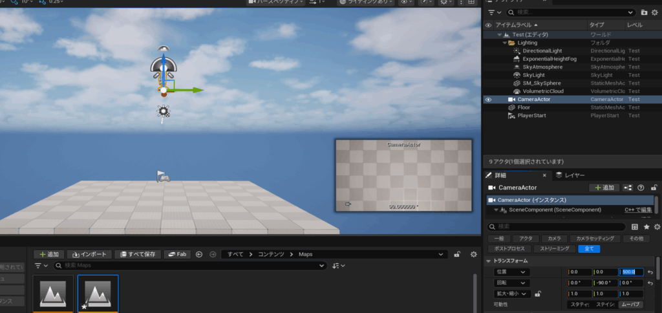Click the Blueprint/add script icon in Details

627,188
